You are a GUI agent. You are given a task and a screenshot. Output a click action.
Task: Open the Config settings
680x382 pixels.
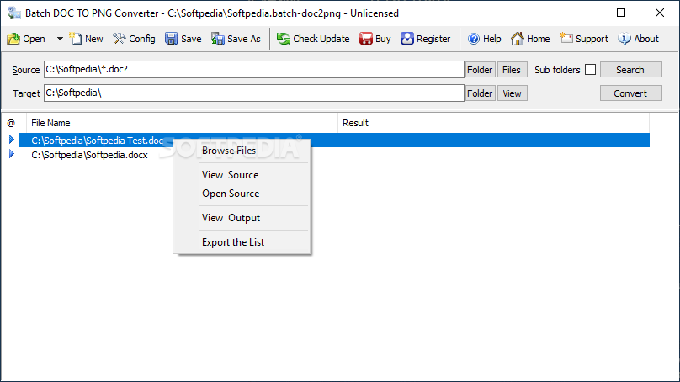coord(134,39)
